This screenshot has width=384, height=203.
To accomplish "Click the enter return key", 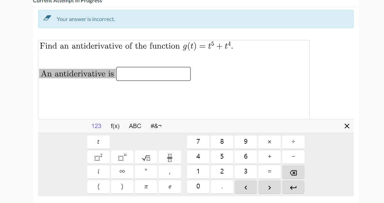I will tap(293, 187).
